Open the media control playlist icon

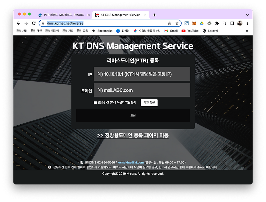point(224,23)
